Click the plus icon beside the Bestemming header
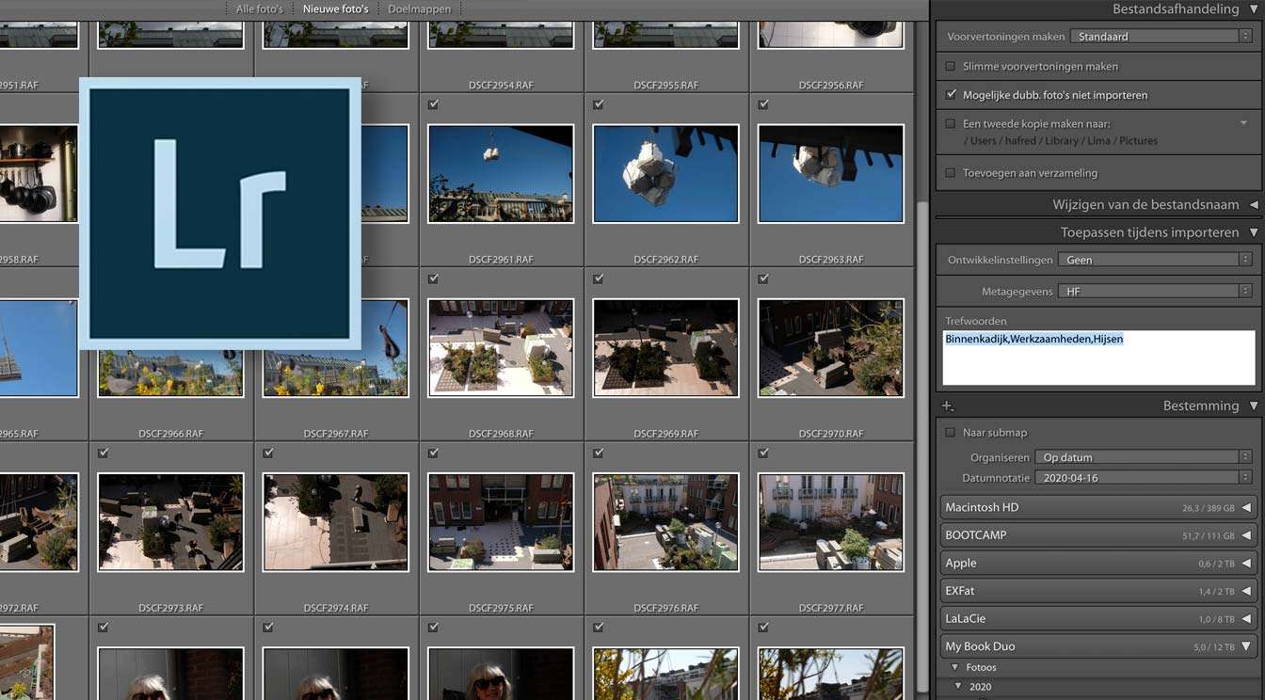This screenshot has height=700, width=1265. click(947, 405)
